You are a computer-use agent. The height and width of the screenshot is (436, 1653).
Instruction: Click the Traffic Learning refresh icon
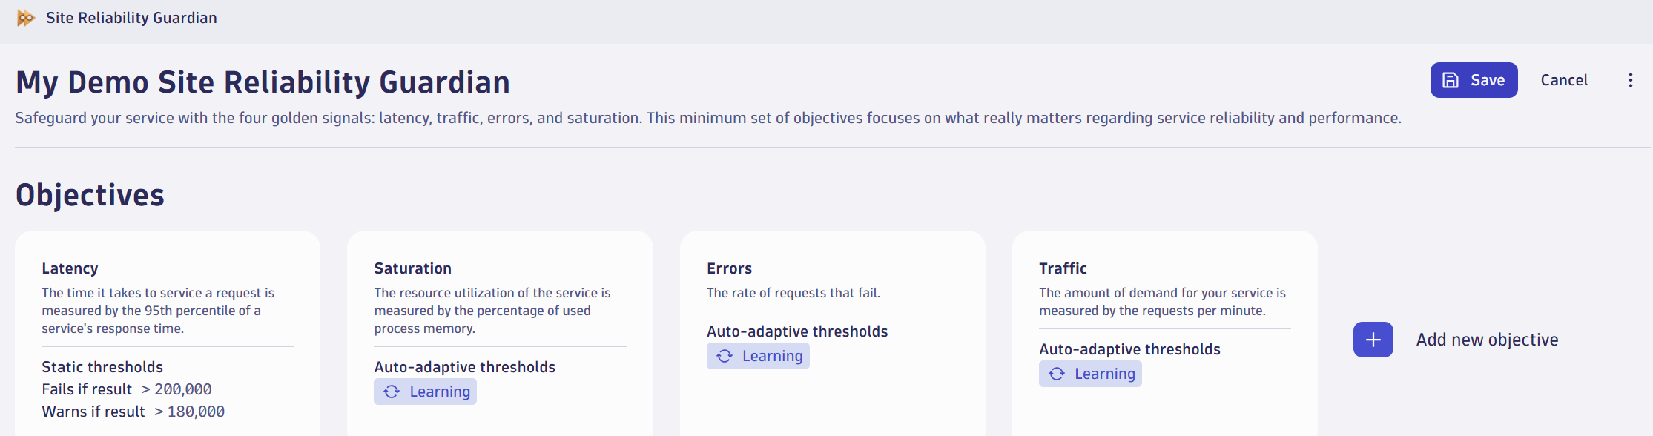pyautogui.click(x=1057, y=374)
